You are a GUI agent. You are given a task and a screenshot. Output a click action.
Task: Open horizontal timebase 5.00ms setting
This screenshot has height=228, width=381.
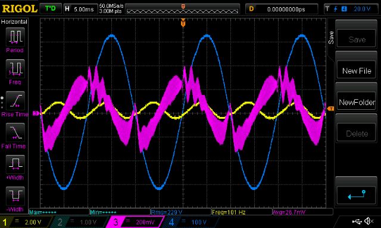pyautogui.click(x=80, y=9)
